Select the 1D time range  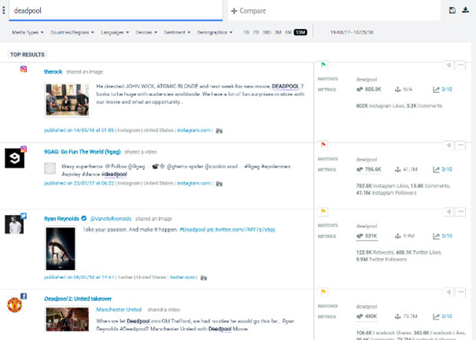(x=246, y=32)
